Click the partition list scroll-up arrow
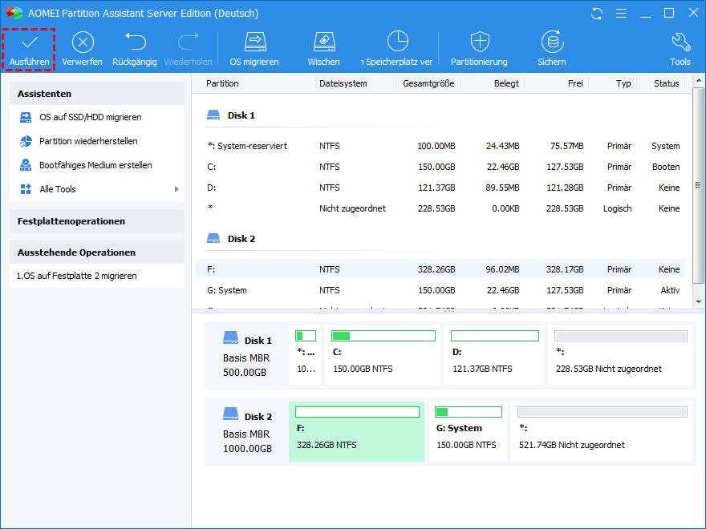The width and height of the screenshot is (706, 529). click(x=698, y=80)
